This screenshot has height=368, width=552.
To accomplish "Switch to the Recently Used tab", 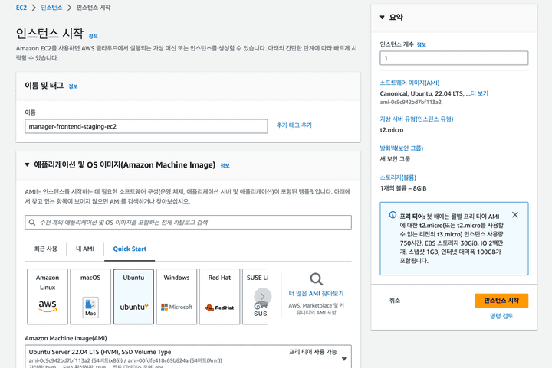I will pyautogui.click(x=45, y=249).
